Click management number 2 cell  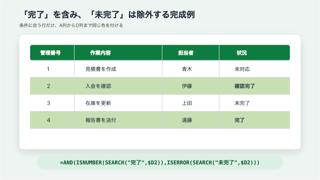(x=52, y=86)
